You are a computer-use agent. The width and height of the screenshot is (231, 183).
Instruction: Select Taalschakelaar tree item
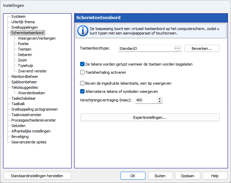tap(24, 98)
